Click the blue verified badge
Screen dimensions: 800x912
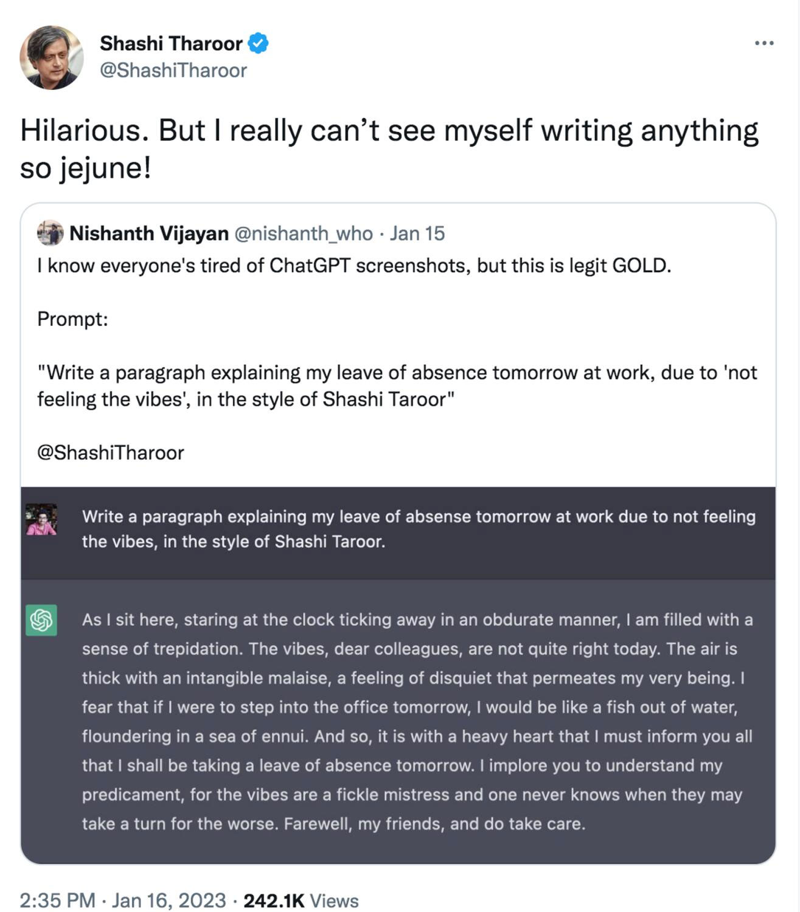point(259,44)
